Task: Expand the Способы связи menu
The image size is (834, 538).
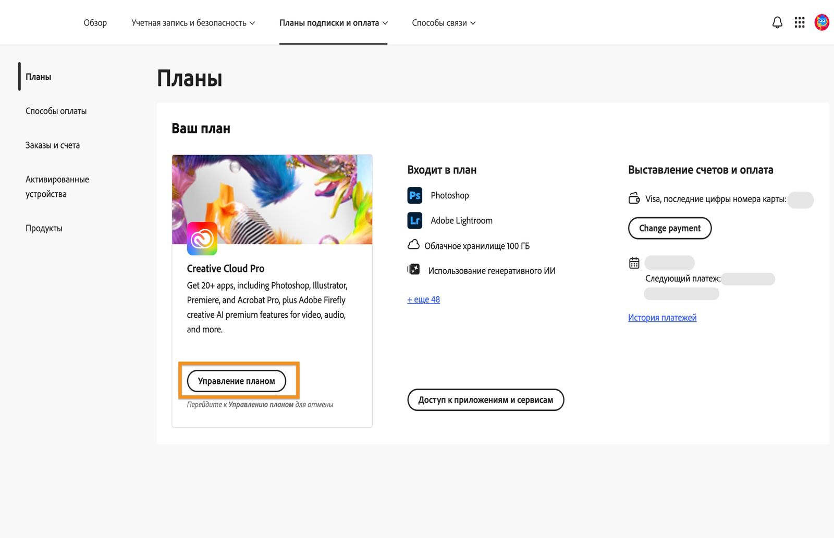Action: pos(444,23)
